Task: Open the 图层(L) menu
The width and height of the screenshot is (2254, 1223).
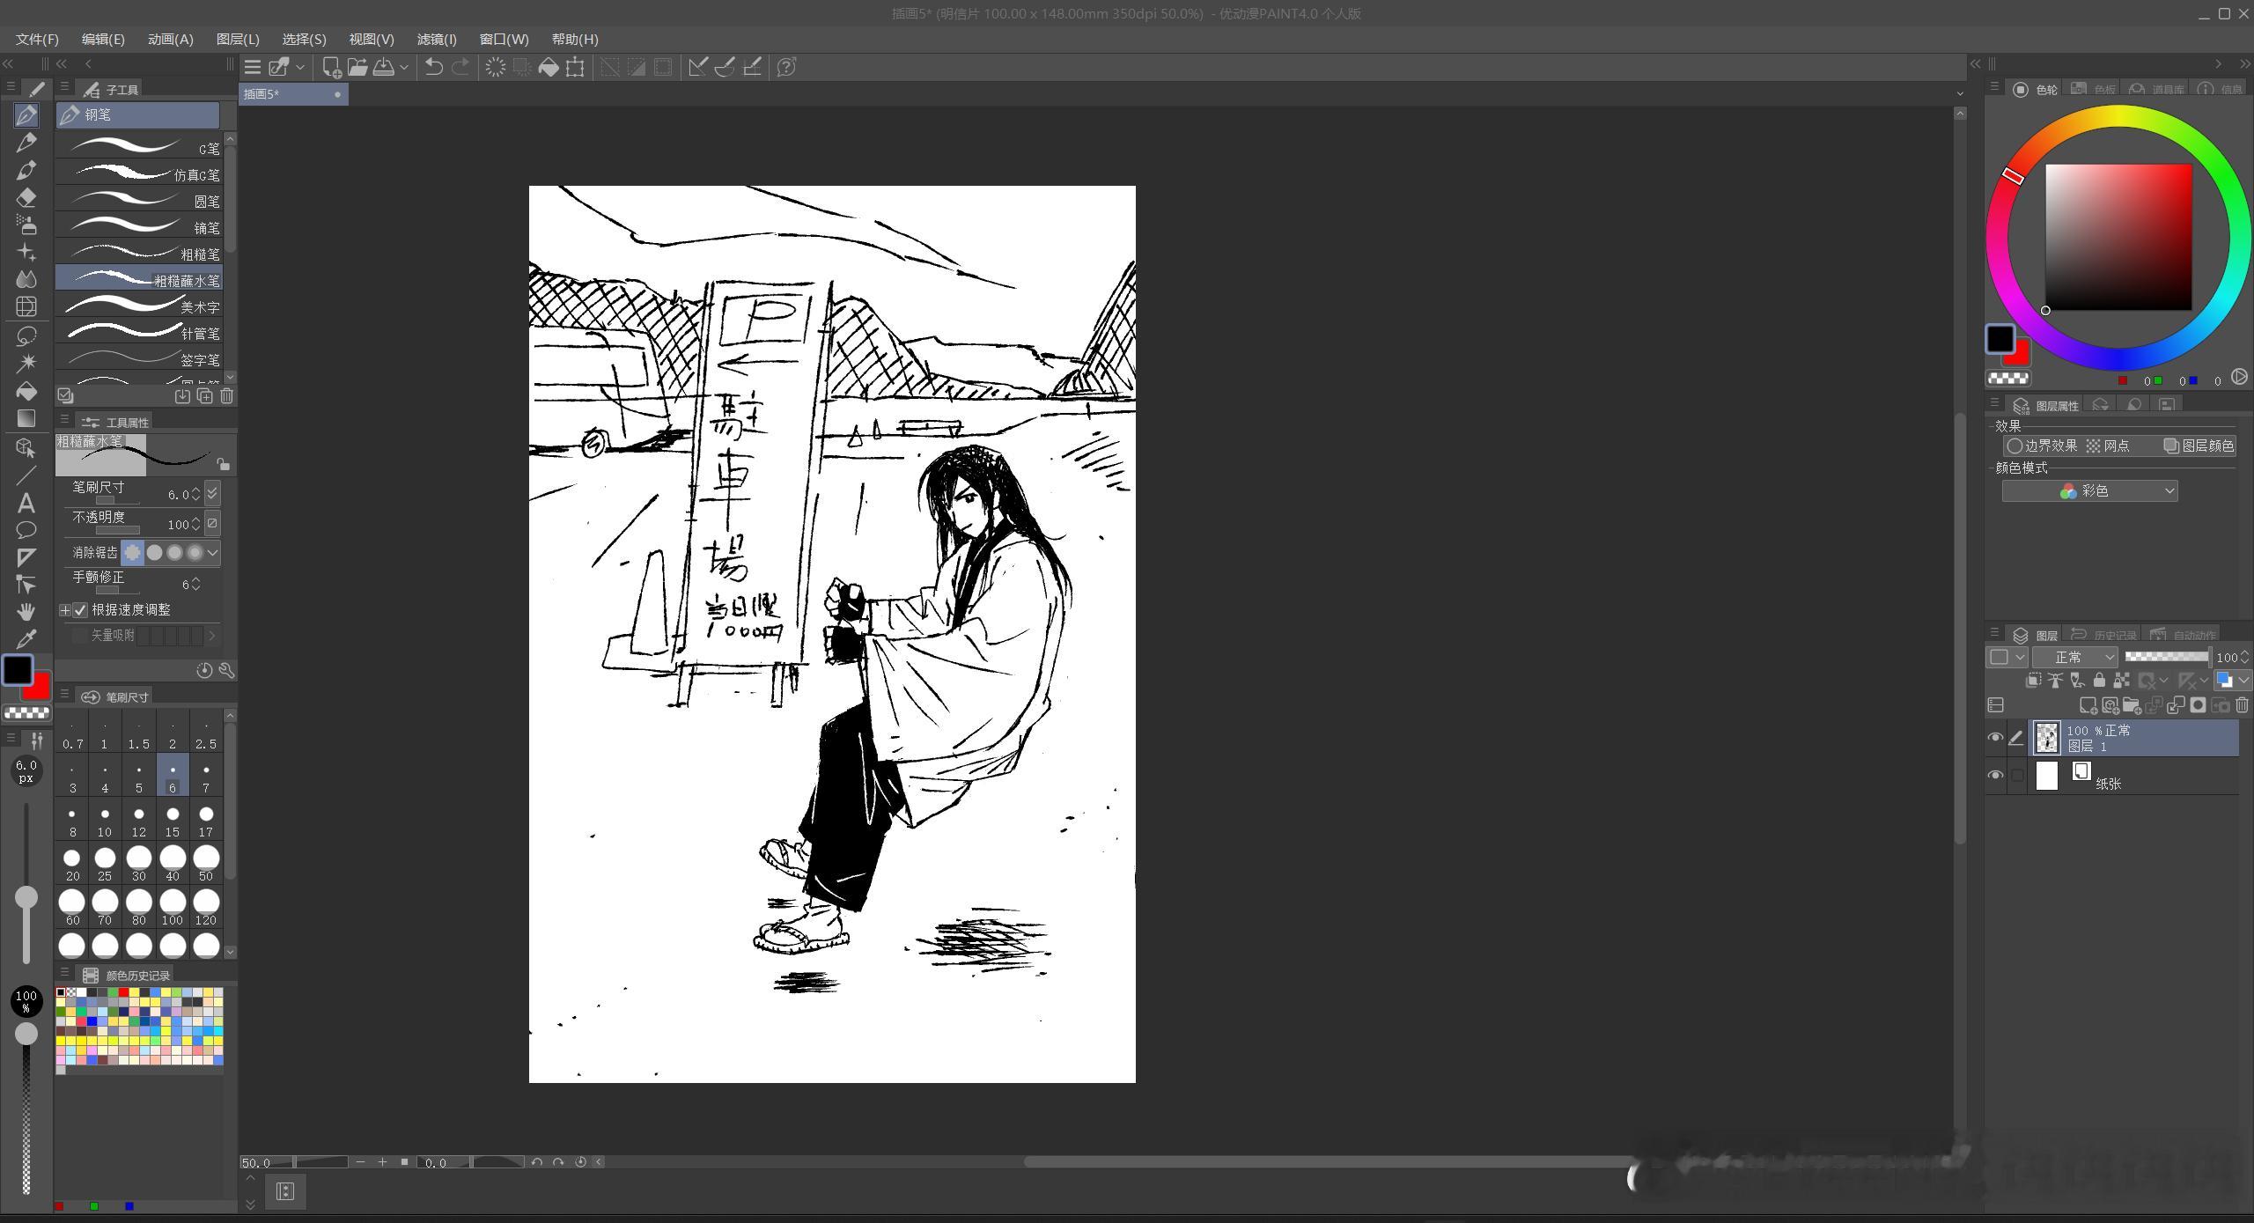Action: point(238,40)
